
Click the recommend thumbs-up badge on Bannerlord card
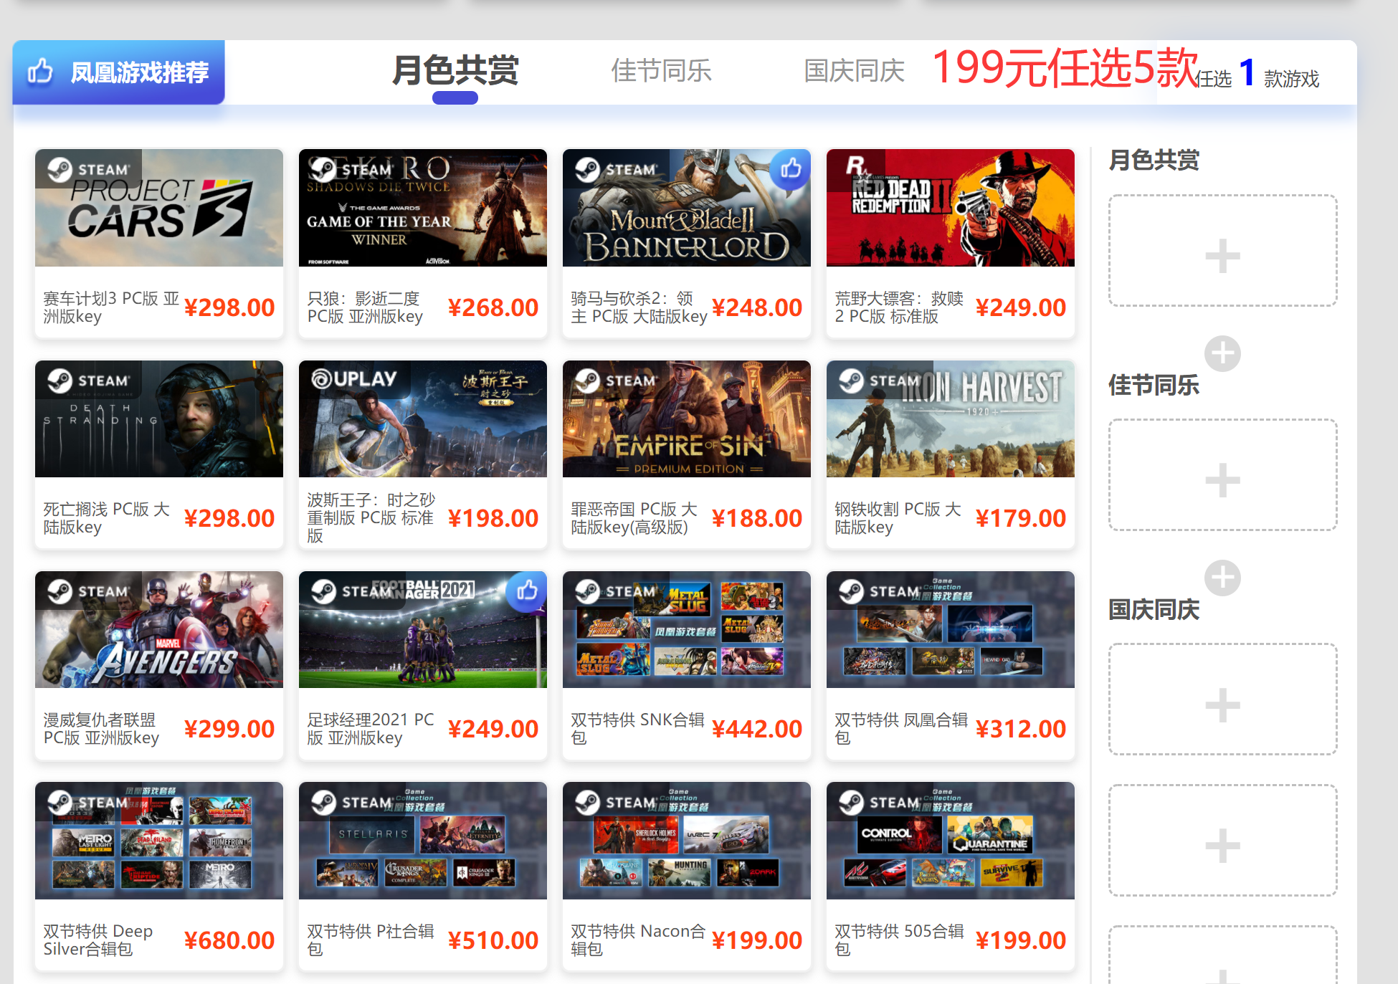click(x=791, y=169)
